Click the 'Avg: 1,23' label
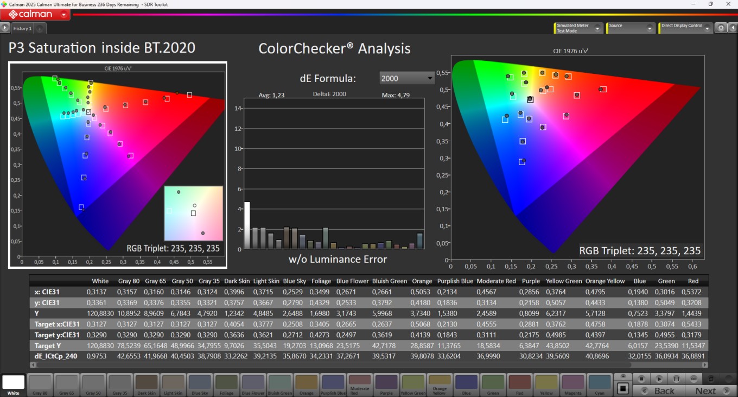This screenshot has height=397, width=738. (271, 95)
